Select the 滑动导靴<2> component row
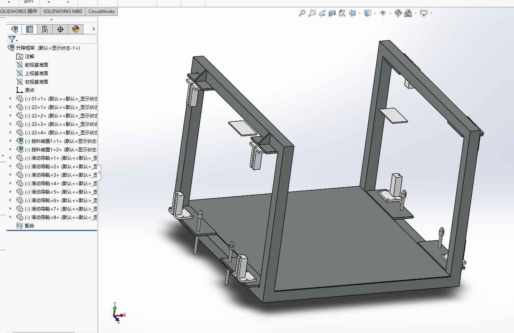Viewport: 514px width, 333px height. point(57,167)
